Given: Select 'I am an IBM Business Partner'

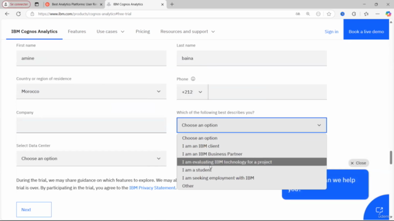Looking at the screenshot, I should [x=252, y=154].
